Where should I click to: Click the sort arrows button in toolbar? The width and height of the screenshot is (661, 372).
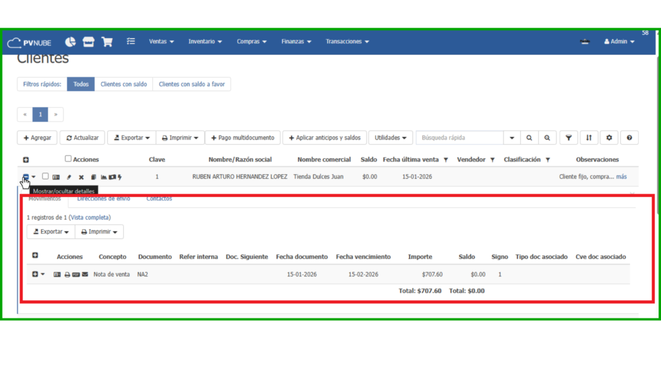click(x=588, y=138)
